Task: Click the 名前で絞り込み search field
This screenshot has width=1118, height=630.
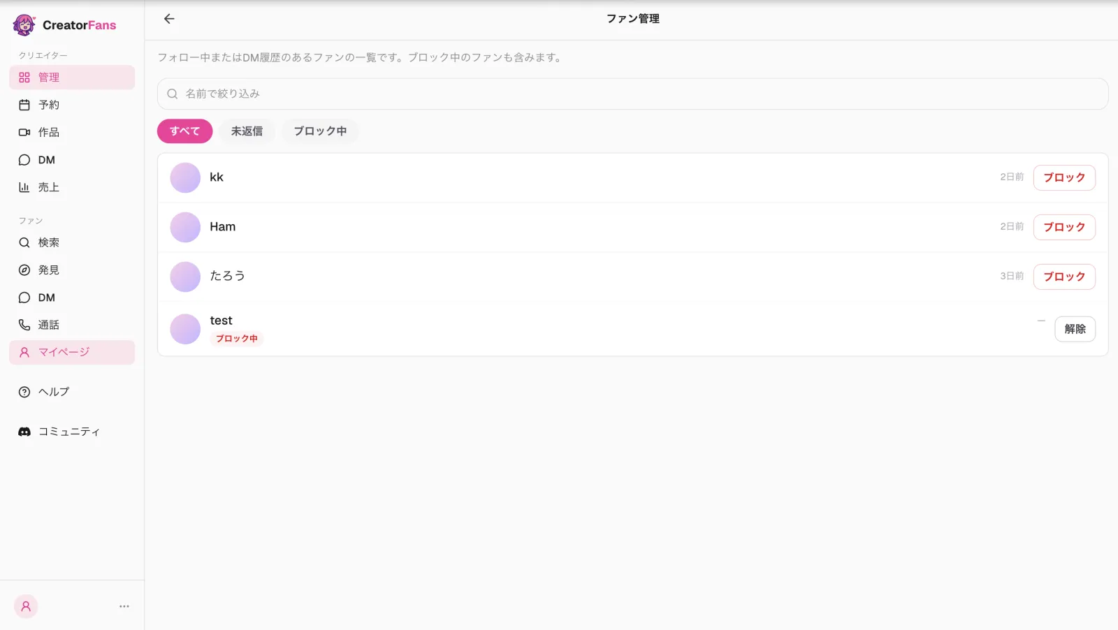Action: click(x=632, y=94)
